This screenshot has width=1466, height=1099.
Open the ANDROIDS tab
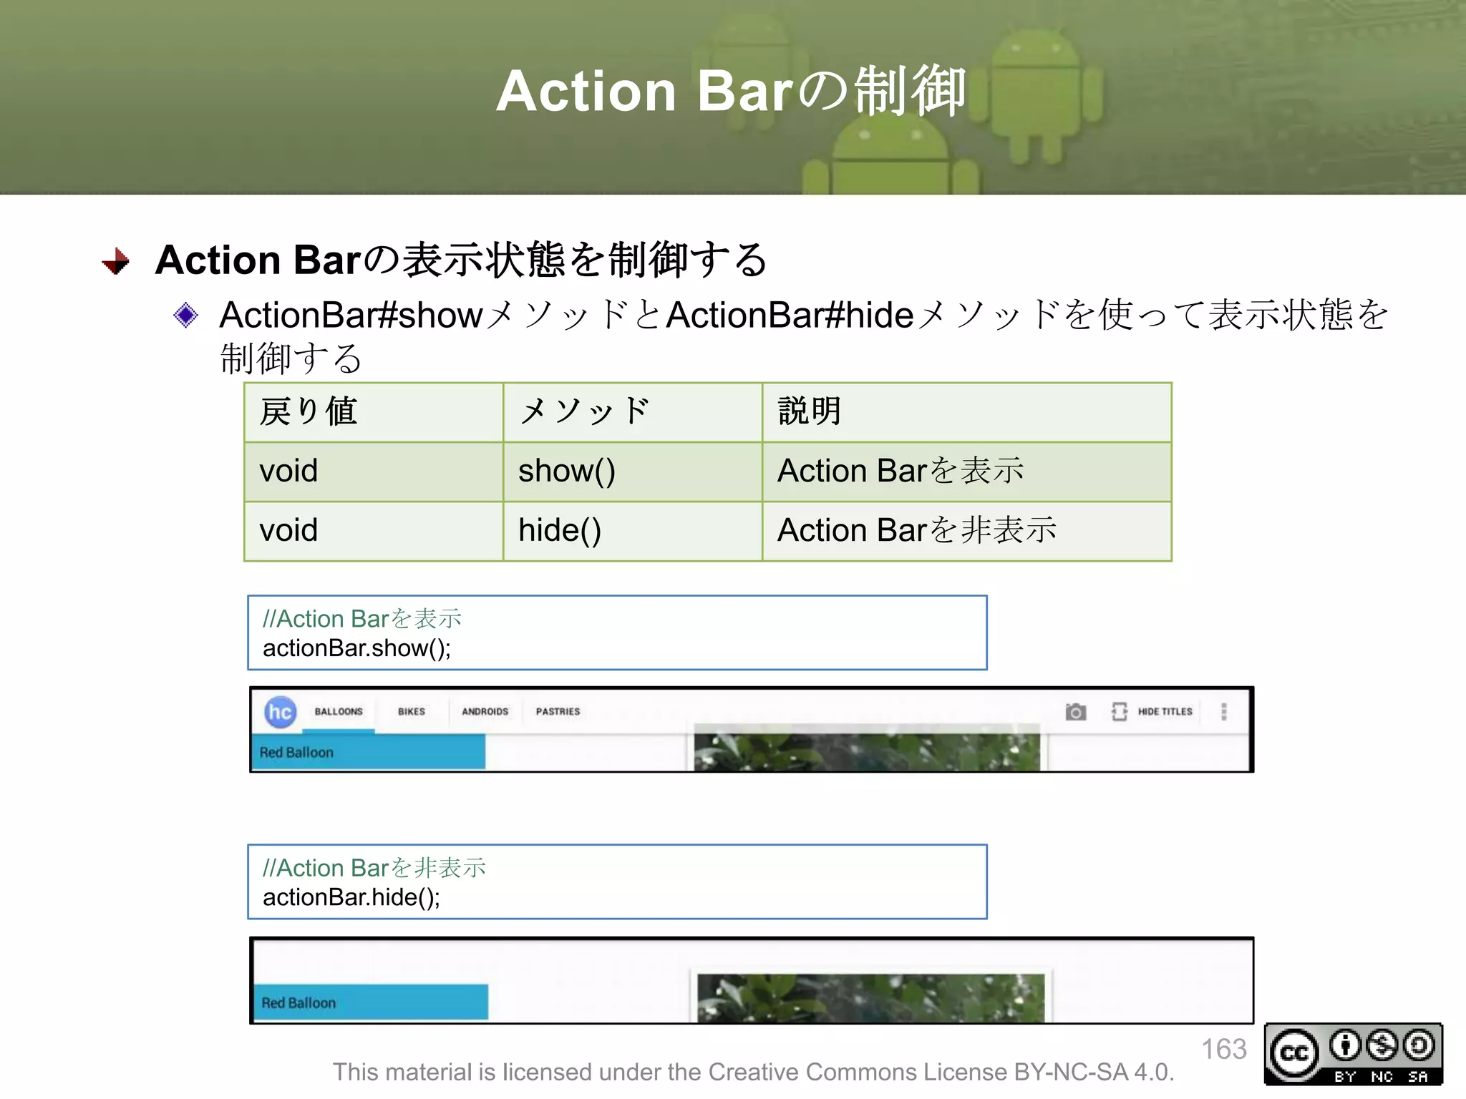pos(485,712)
